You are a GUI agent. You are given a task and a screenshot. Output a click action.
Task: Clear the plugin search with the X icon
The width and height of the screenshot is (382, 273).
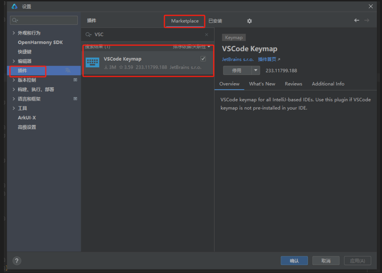click(206, 35)
